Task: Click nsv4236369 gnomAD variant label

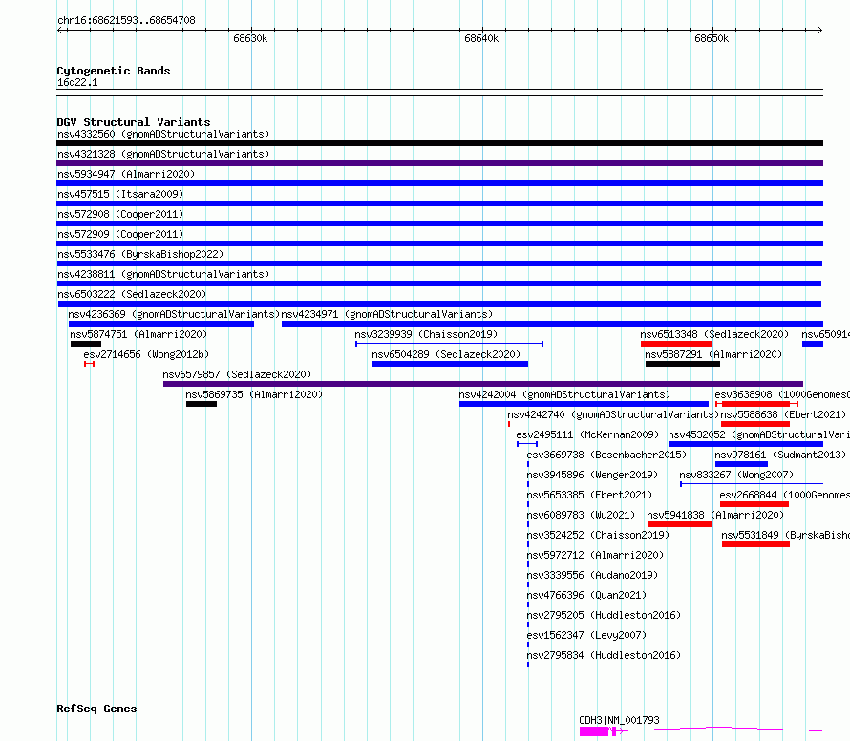Action: 174,314
